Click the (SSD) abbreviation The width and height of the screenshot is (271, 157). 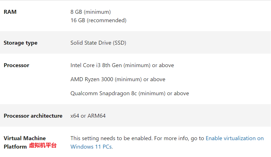coord(120,43)
